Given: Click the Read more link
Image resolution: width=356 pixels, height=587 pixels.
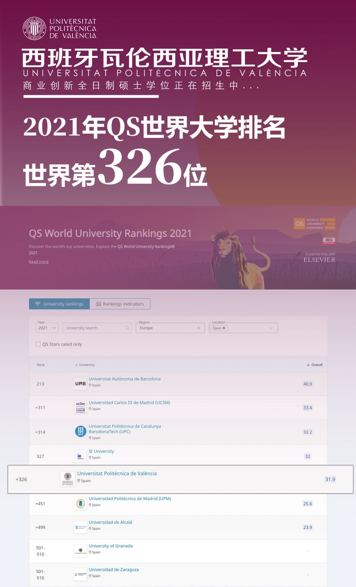Looking at the screenshot, I should (x=39, y=261).
